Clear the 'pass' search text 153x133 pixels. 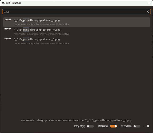tap(148, 12)
